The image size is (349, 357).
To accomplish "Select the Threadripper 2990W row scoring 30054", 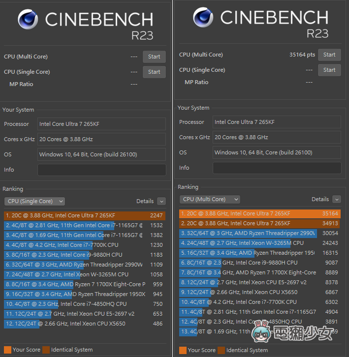I will click(260, 233).
